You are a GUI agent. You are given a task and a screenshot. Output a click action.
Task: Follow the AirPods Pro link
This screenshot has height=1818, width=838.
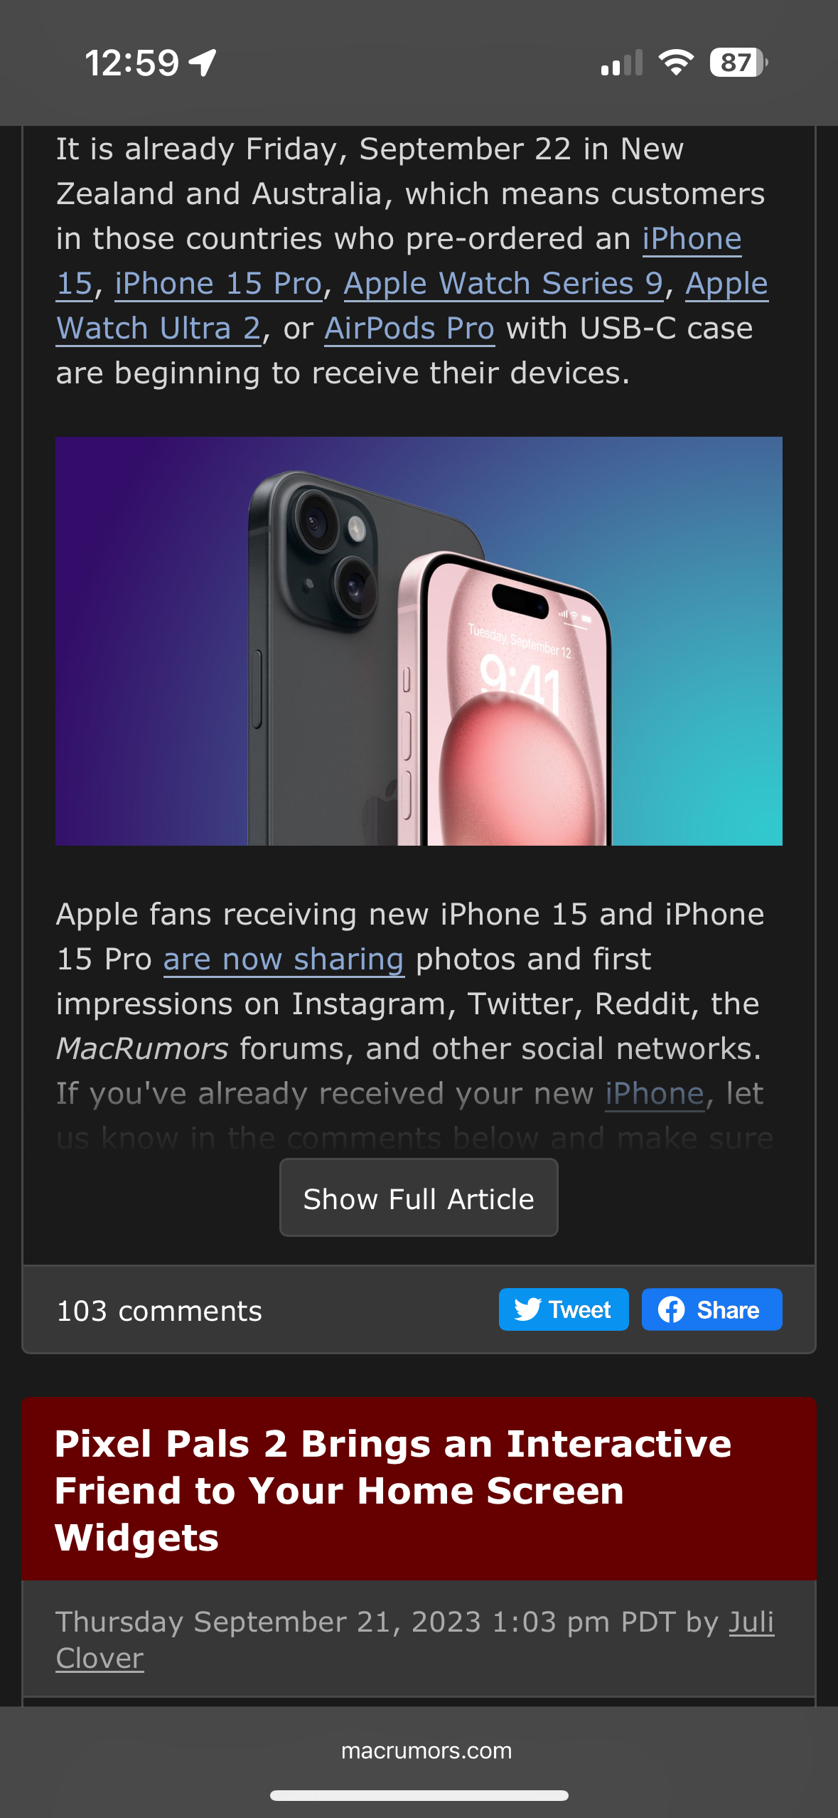409,329
